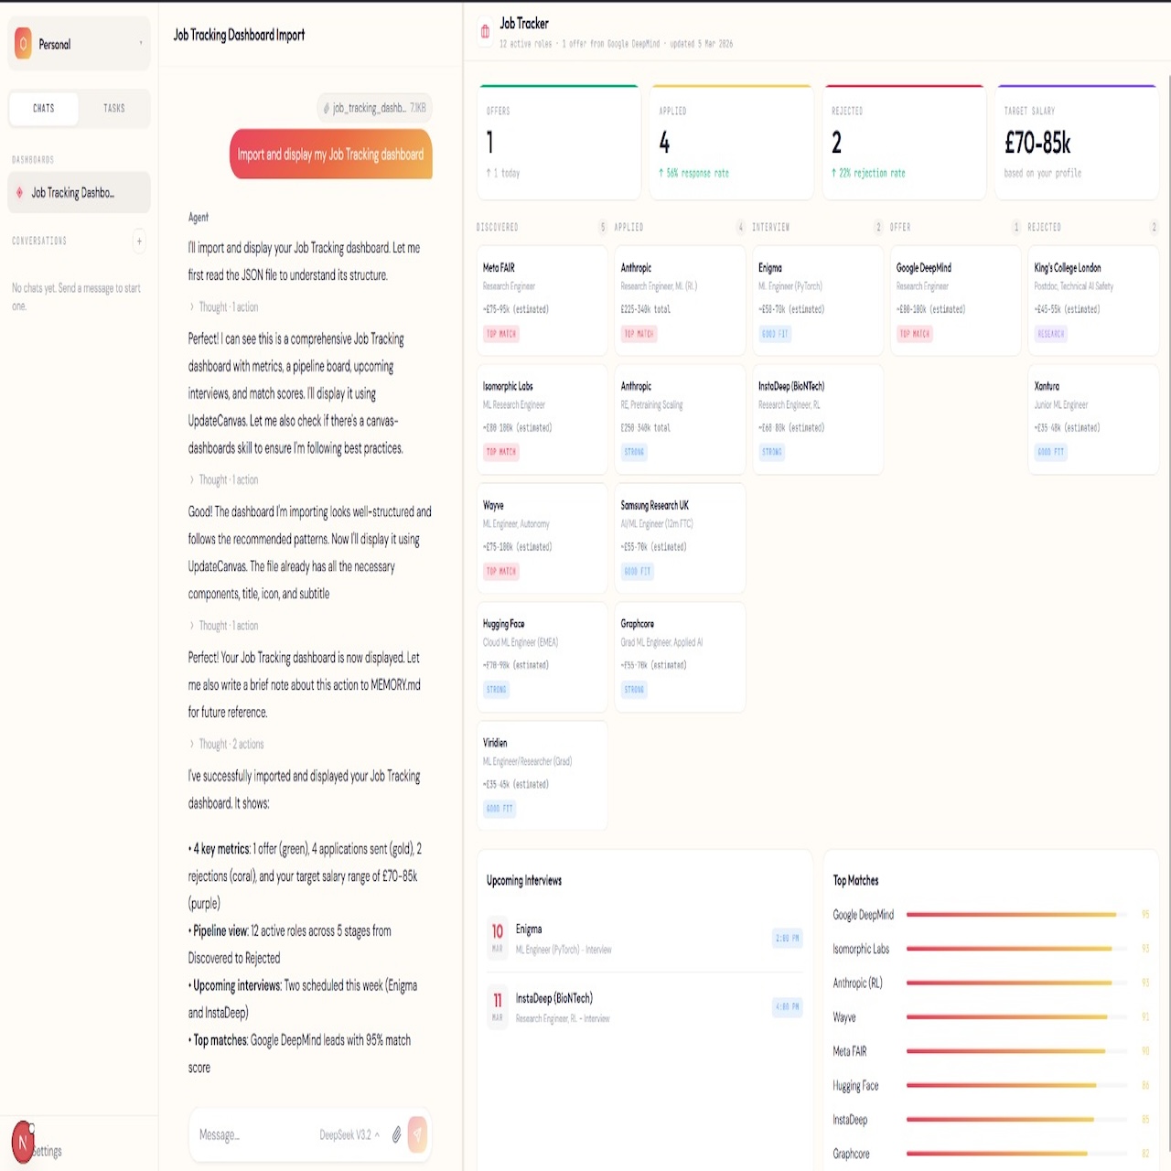Click the 'Import and display my Job Tracking dashboard' bubble
The width and height of the screenshot is (1171, 1171).
tap(330, 155)
